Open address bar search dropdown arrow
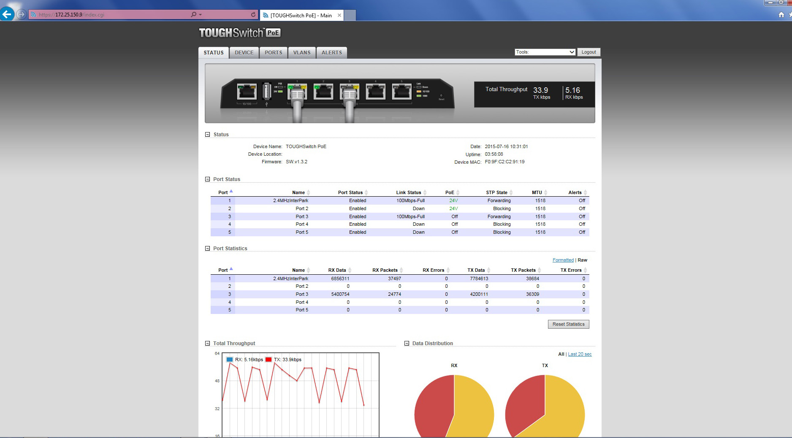Screen dimensions: 792x438 pos(201,15)
